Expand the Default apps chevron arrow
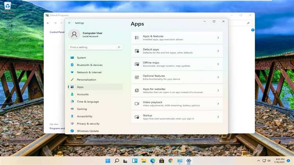Viewport: 294px width, 165px height. click(218, 51)
